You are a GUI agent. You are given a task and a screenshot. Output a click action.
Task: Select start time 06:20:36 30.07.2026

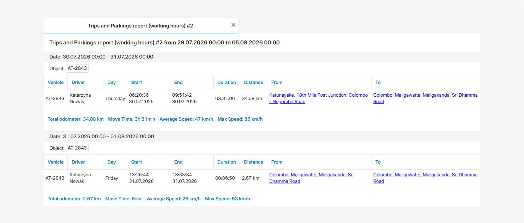(141, 98)
